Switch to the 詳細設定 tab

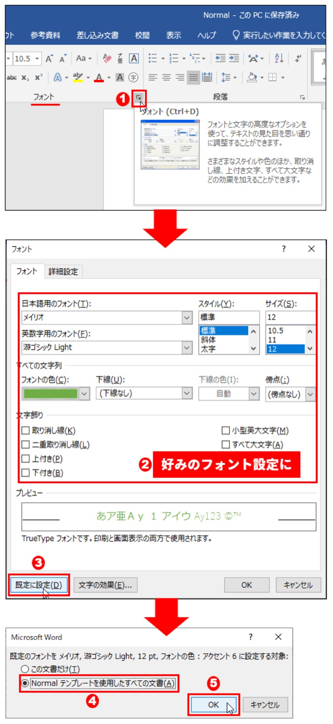[x=63, y=272]
